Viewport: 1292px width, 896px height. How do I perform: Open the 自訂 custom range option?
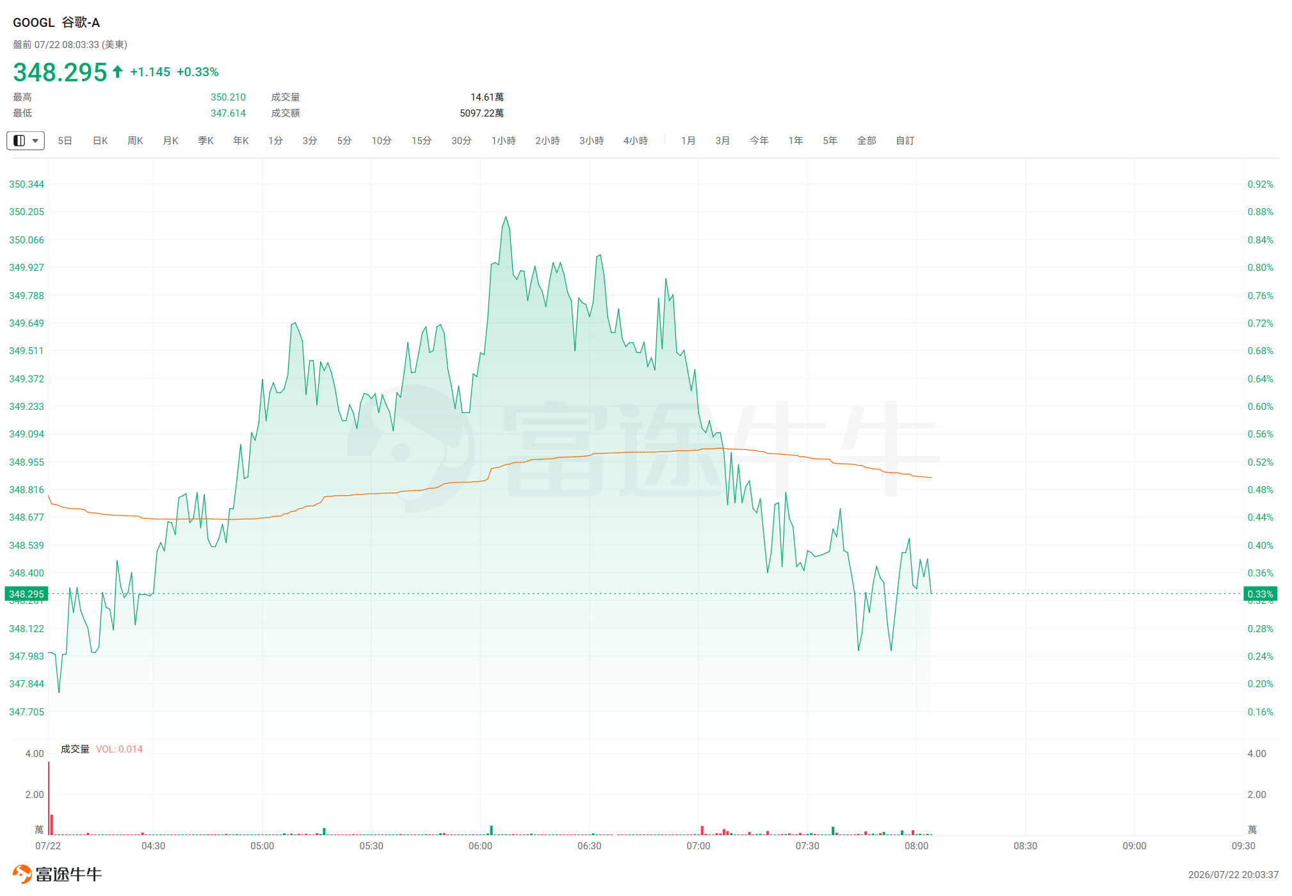[905, 140]
